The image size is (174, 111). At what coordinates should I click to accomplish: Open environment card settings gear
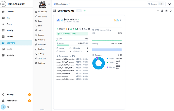pyautogui.click(x=121, y=20)
